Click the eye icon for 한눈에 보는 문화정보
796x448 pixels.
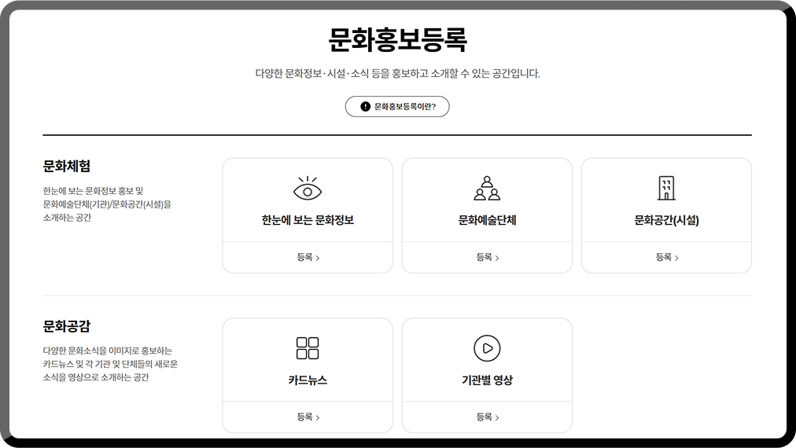coord(308,188)
